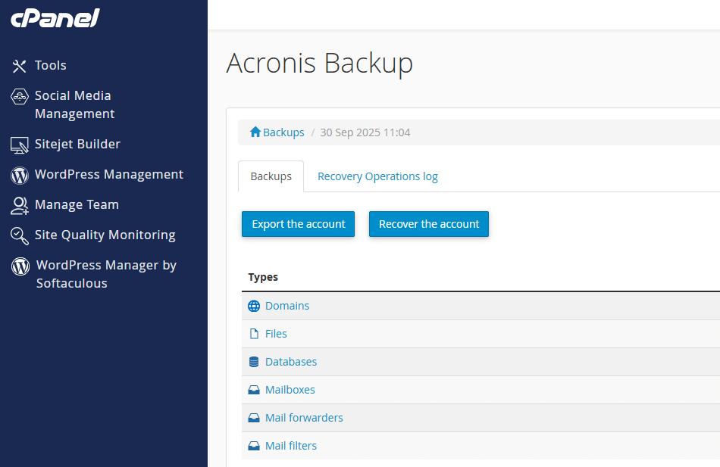Screen dimensions: 720x467
Task: Click the Backups breadcrumb link
Action: pyautogui.click(x=282, y=132)
